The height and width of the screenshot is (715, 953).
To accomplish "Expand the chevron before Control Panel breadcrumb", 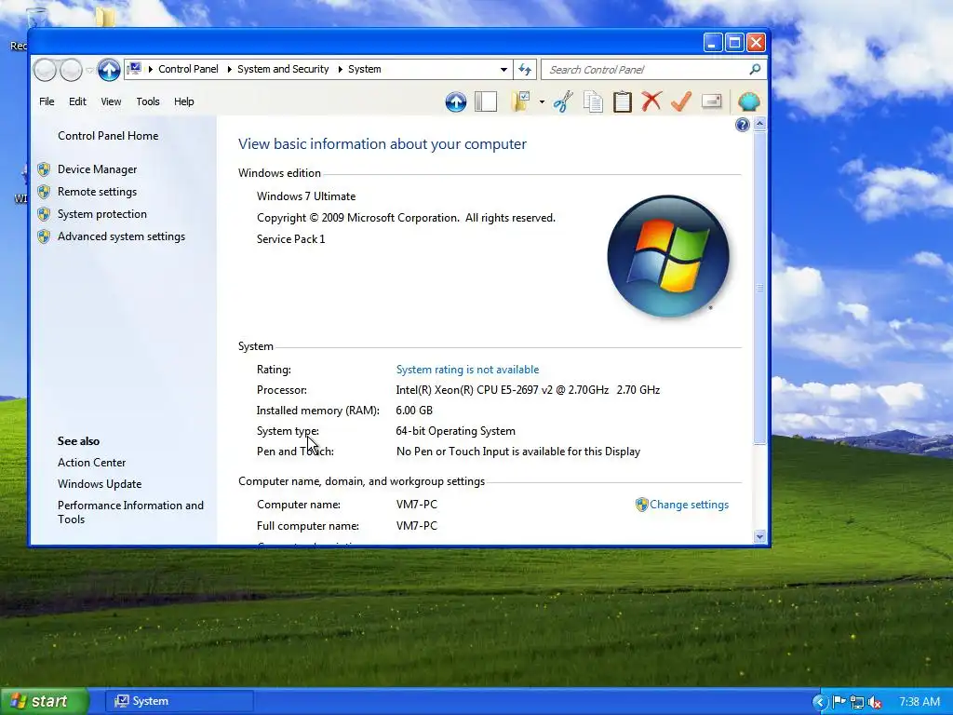I will (151, 69).
